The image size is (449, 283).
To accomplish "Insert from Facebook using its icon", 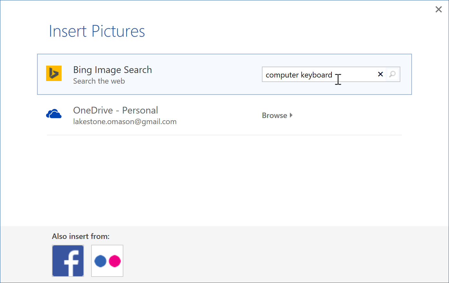I will coord(68,261).
